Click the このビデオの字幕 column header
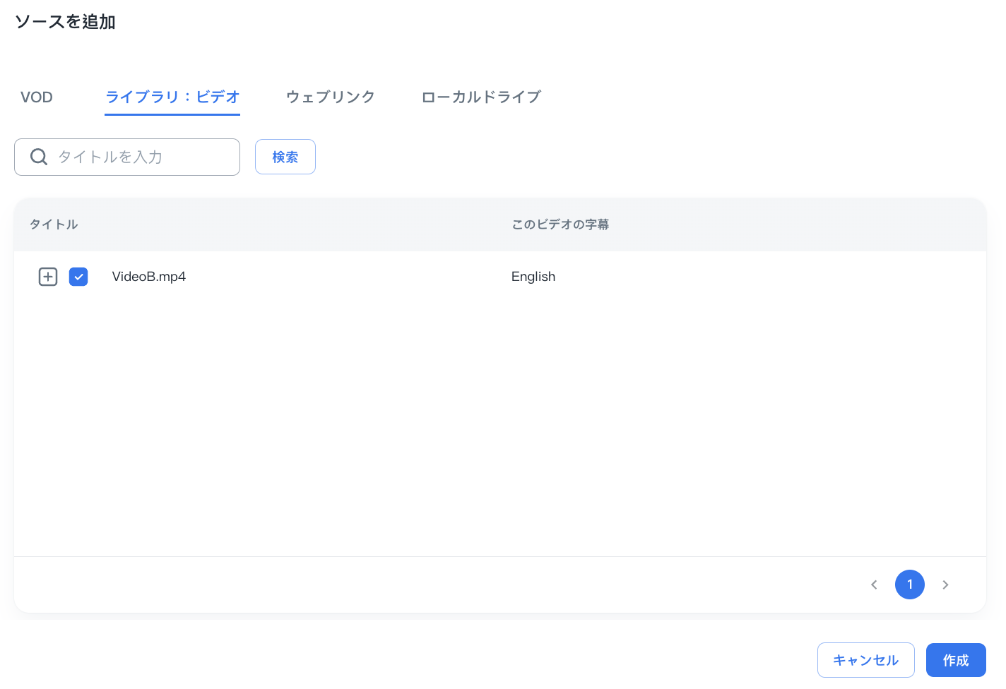 (x=560, y=224)
